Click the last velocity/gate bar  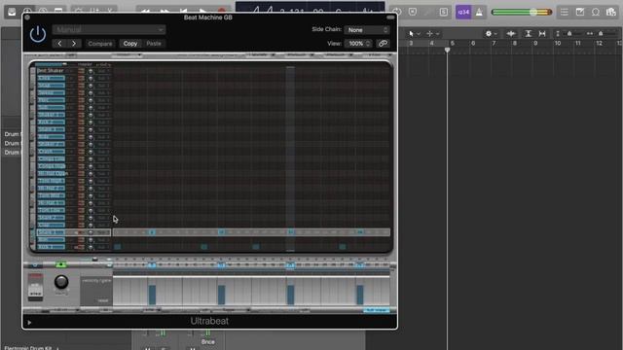click(360, 295)
